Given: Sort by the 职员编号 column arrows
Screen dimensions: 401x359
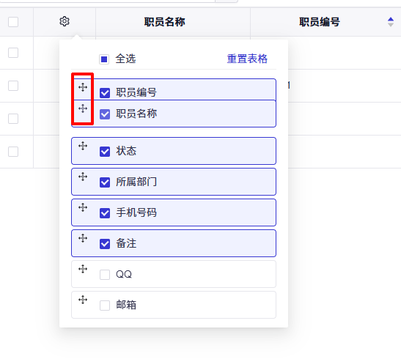Looking at the screenshot, I should [391, 22].
